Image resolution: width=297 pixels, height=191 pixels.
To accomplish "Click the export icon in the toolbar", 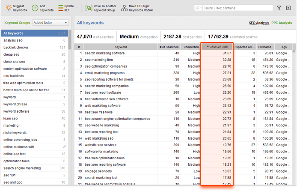I will click(288, 8).
